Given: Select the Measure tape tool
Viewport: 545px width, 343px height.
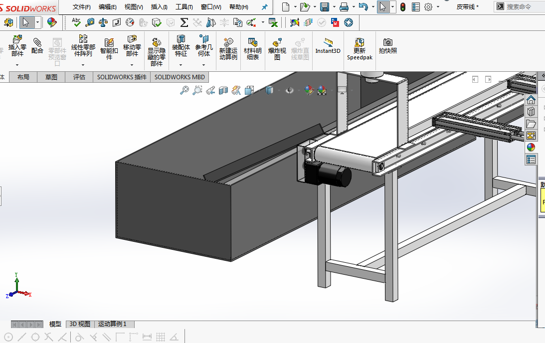Looking at the screenshot, I should 90,22.
